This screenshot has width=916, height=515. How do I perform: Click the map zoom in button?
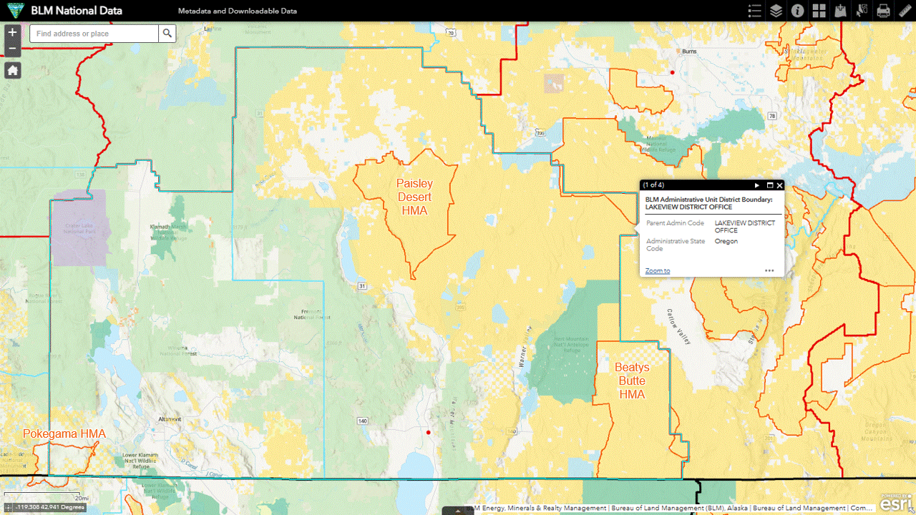(12, 33)
